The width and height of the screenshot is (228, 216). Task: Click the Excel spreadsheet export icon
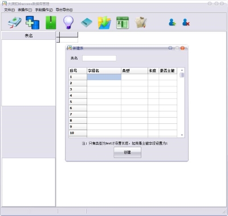pos(123,23)
